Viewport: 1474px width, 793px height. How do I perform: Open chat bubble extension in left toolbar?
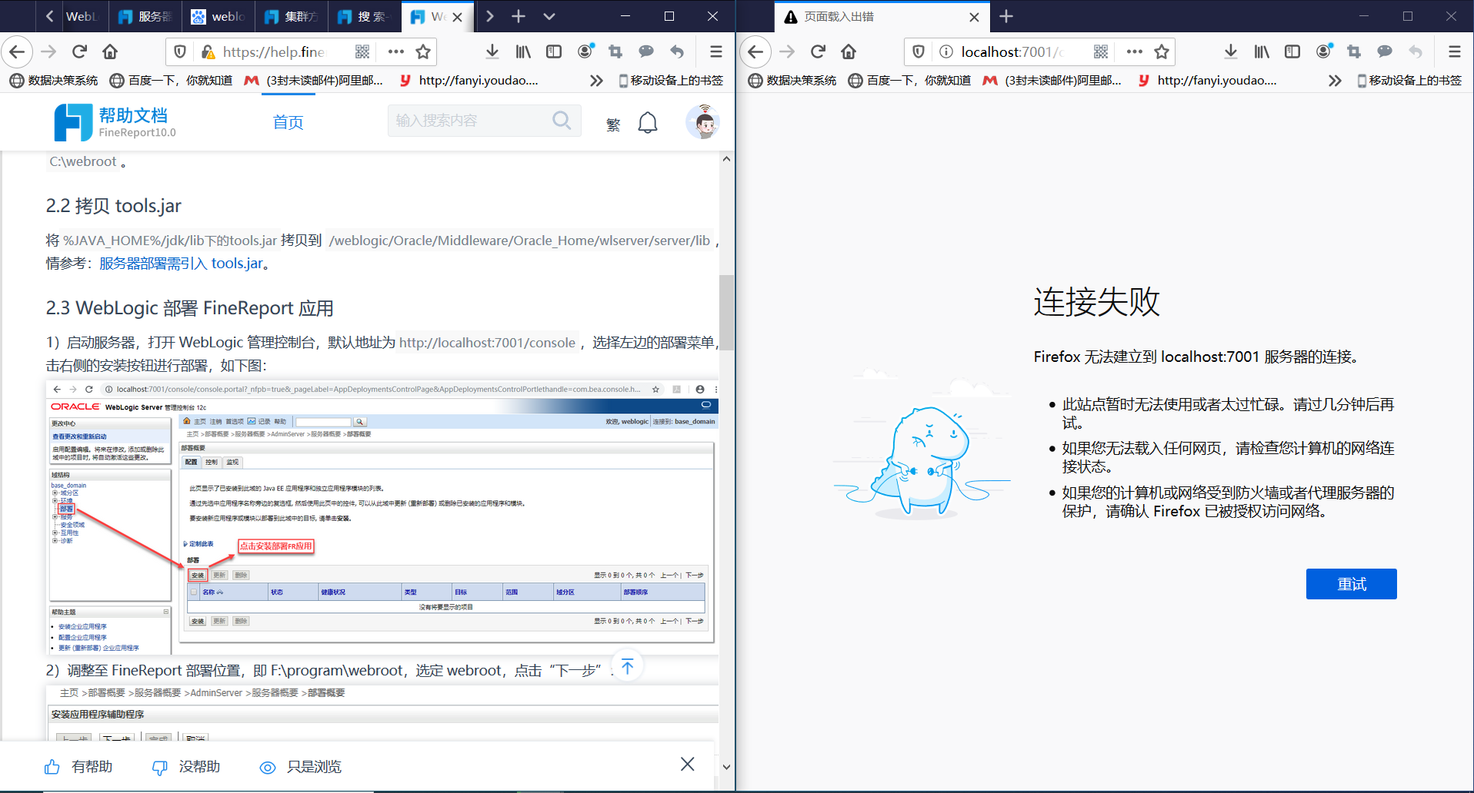[x=646, y=51]
